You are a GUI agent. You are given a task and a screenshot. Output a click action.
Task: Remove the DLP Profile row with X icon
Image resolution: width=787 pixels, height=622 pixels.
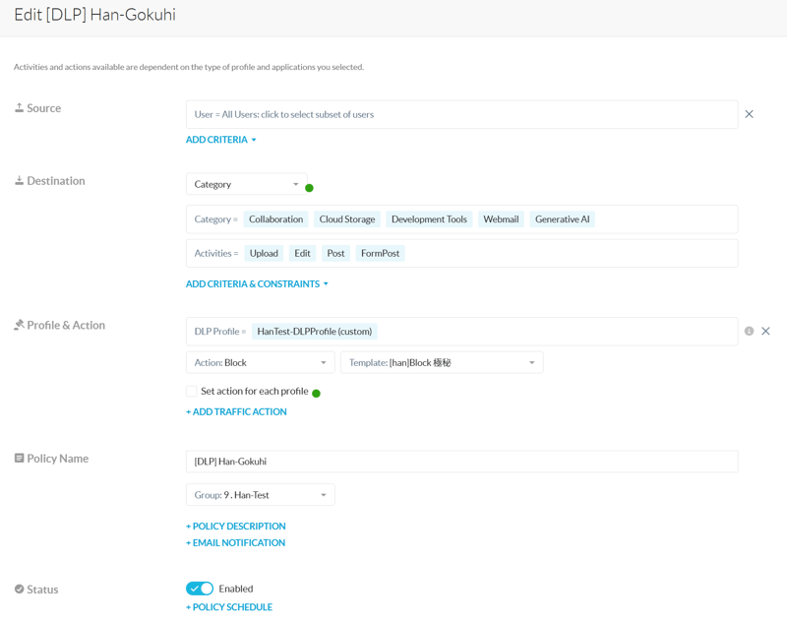(x=765, y=332)
